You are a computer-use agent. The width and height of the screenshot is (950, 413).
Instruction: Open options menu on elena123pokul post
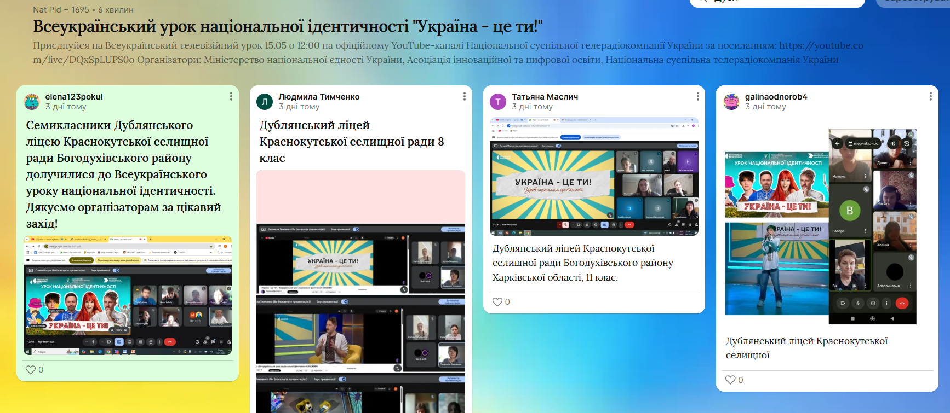pyautogui.click(x=231, y=96)
